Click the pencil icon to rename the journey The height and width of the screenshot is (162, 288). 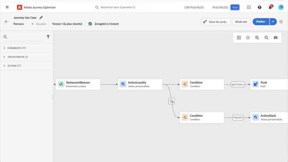pos(41,17)
